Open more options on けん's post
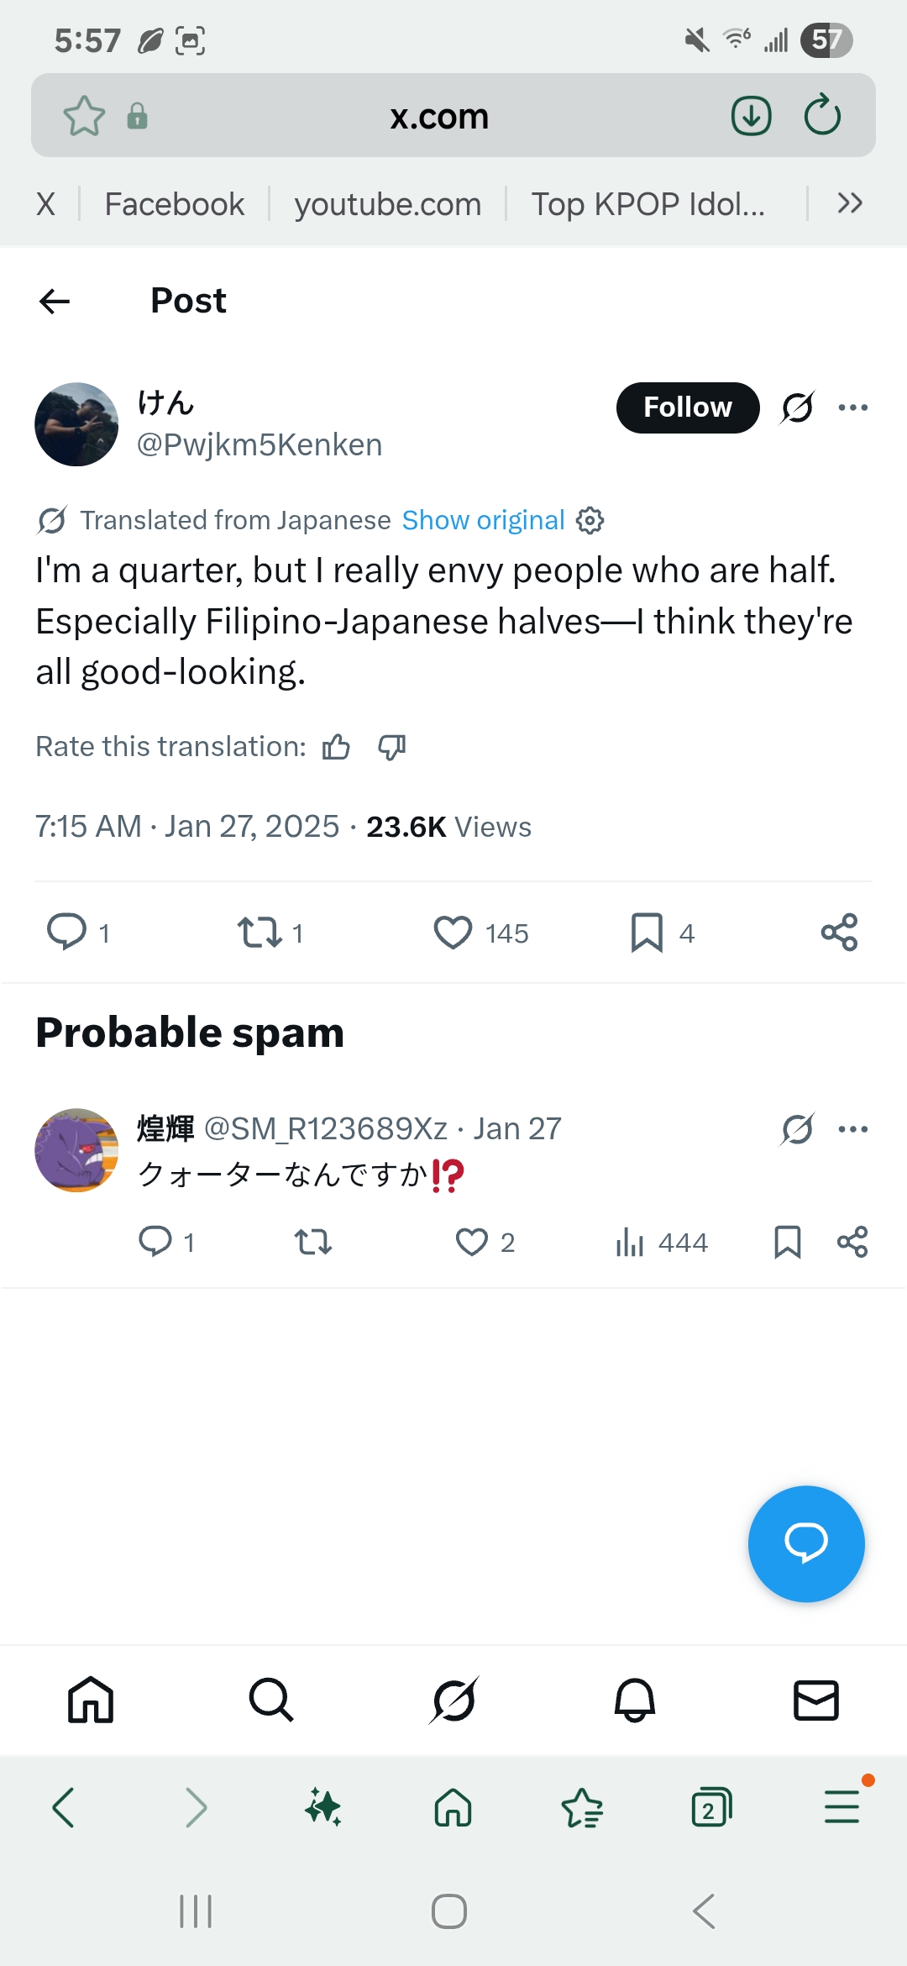Screen dimensions: 907x1966 pyautogui.click(x=852, y=407)
